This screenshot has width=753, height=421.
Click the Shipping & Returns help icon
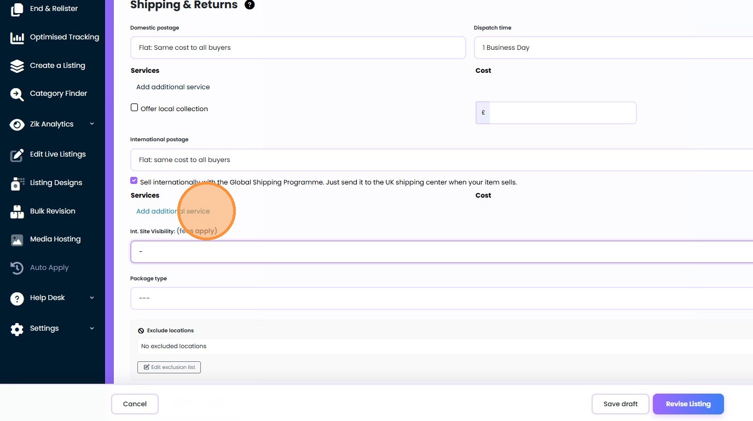[250, 5]
